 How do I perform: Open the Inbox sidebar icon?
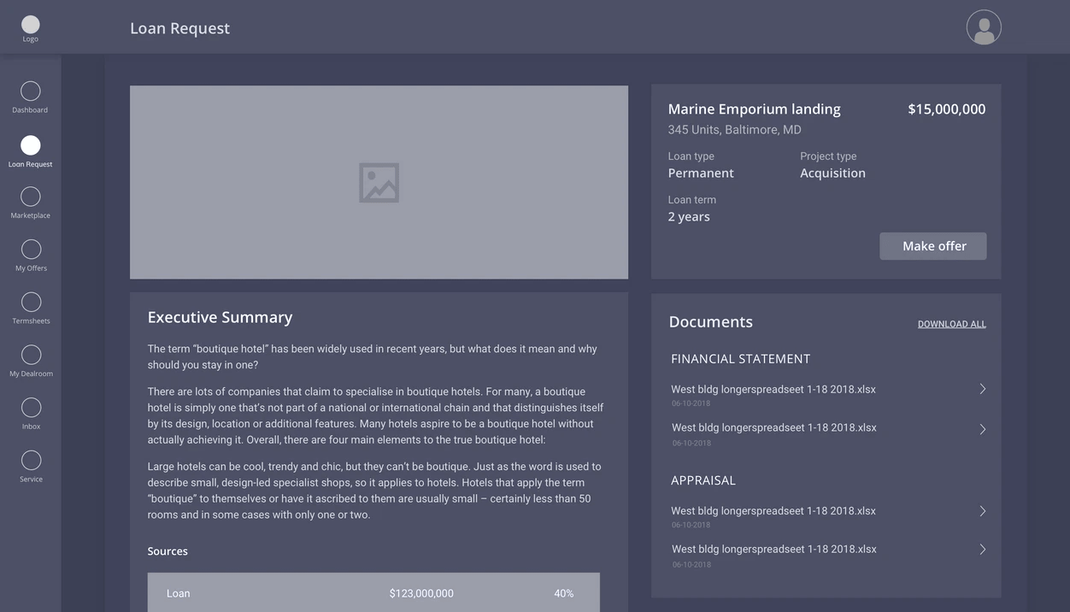coord(31,408)
